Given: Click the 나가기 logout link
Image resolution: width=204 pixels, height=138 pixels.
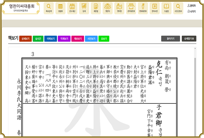Looking at the screenshot, I should [x=191, y=11].
